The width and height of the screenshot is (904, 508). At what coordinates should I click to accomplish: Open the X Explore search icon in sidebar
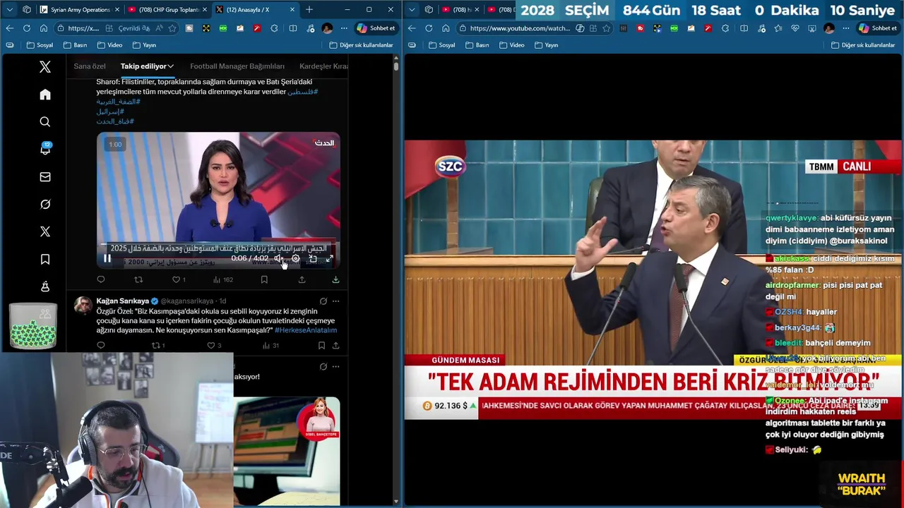point(45,122)
